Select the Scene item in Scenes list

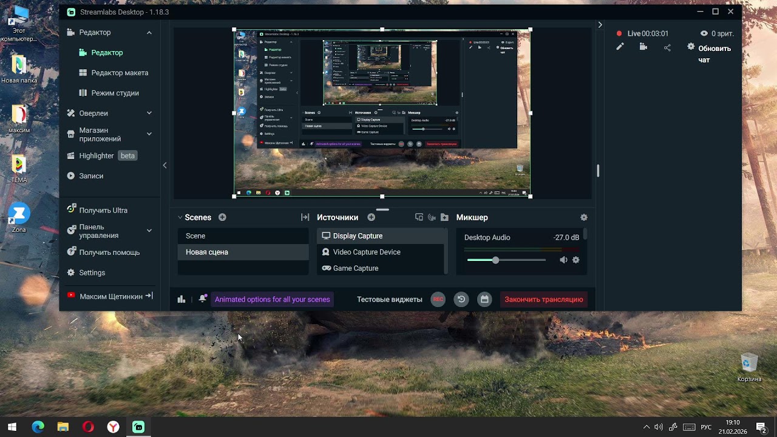(243, 235)
